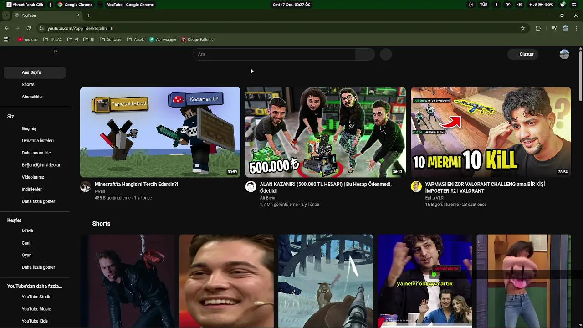Click Chrome's forward arrow
Image resolution: width=583 pixels, height=328 pixels.
click(17, 28)
